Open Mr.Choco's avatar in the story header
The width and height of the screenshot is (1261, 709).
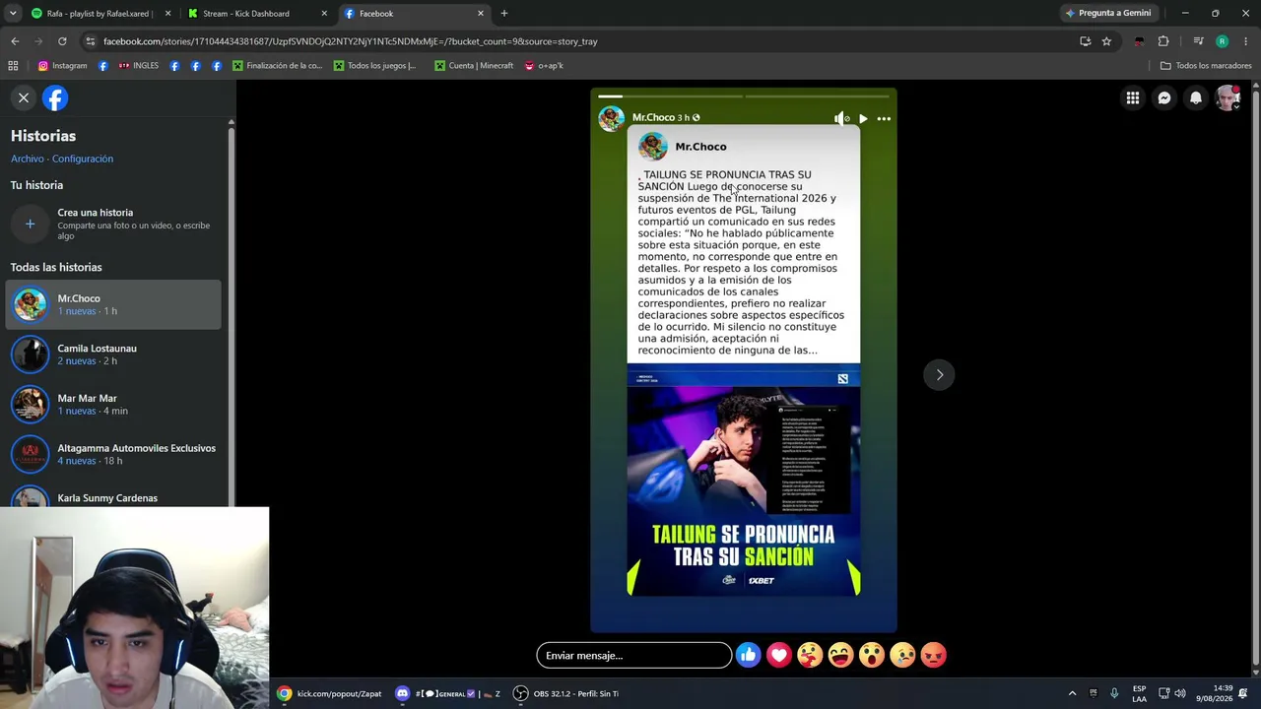pyautogui.click(x=611, y=118)
